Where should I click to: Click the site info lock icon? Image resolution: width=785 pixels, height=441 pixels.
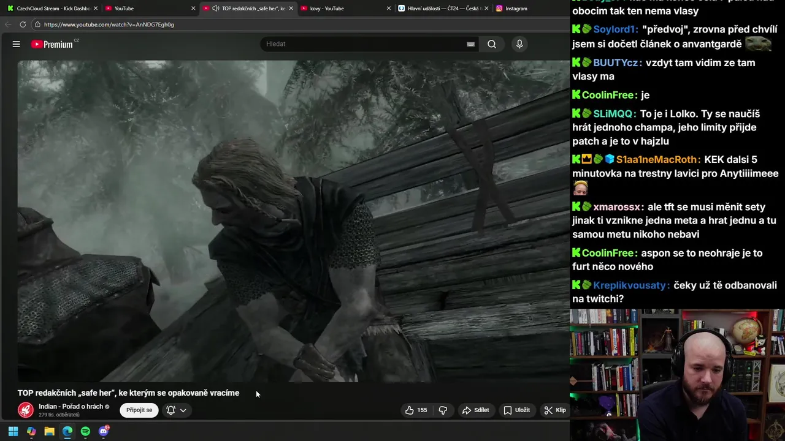coord(37,24)
